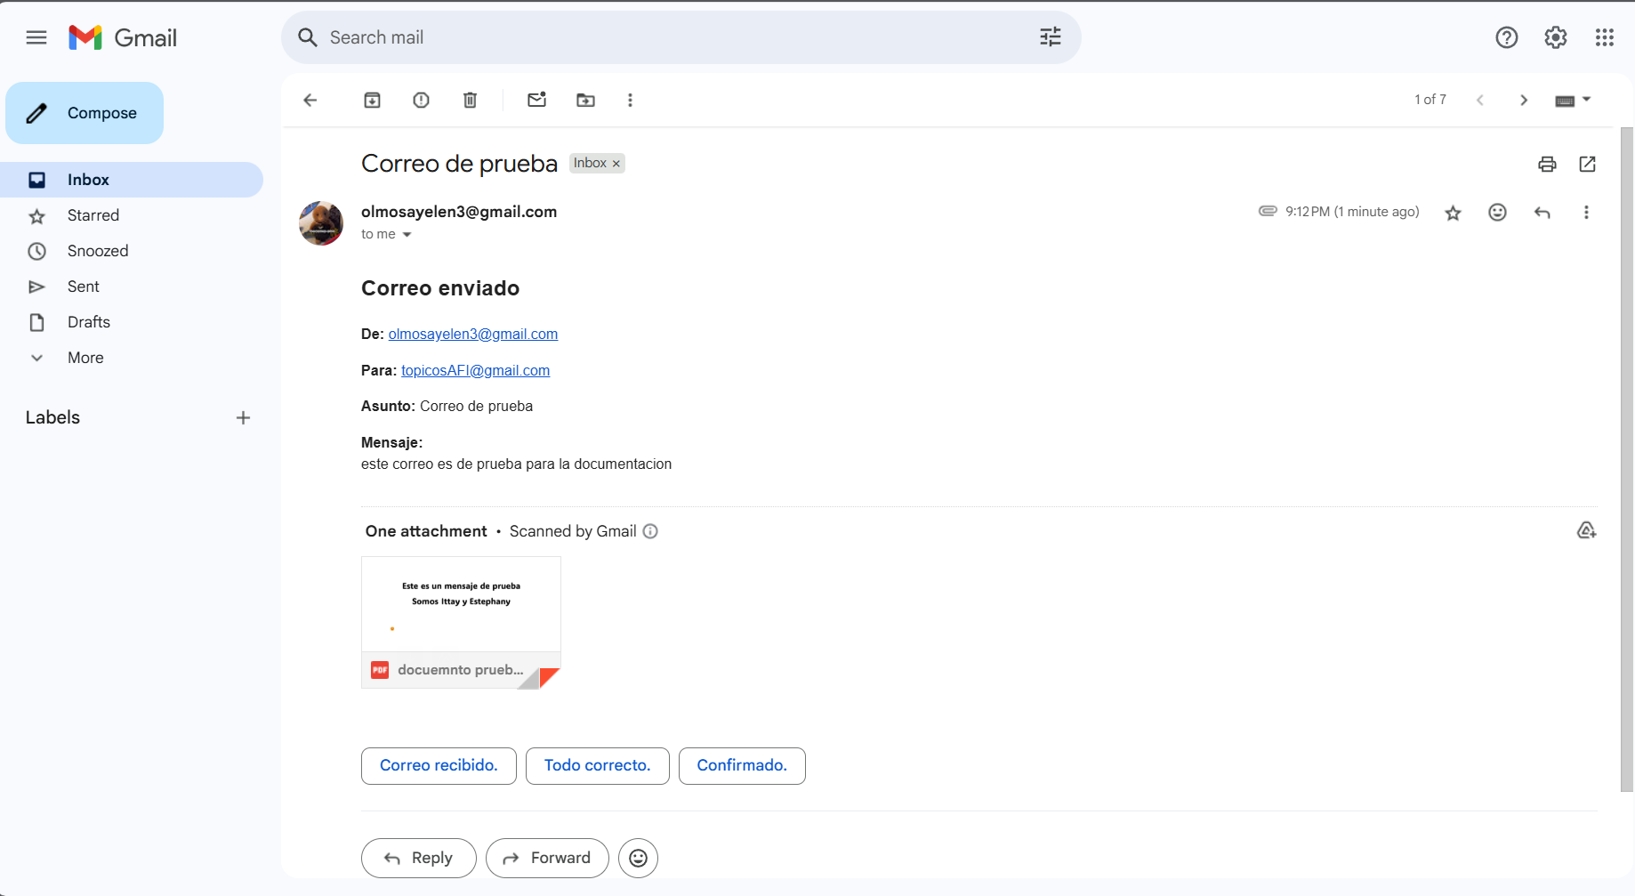Open the Support help icon

(1507, 37)
